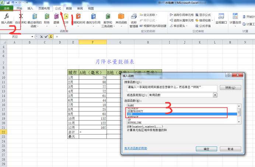Screen dimensions: 255x167
Task: Switch to the 数据 ribbon tab
Action: coord(69,8)
